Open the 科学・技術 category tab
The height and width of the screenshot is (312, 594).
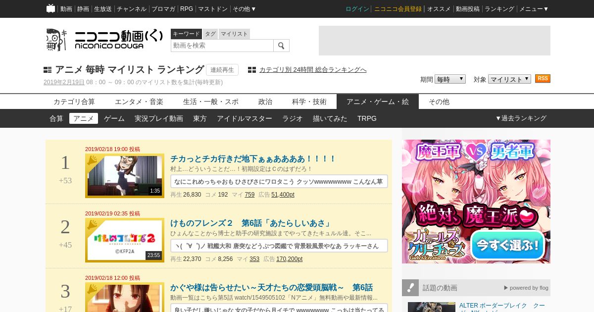pos(309,102)
